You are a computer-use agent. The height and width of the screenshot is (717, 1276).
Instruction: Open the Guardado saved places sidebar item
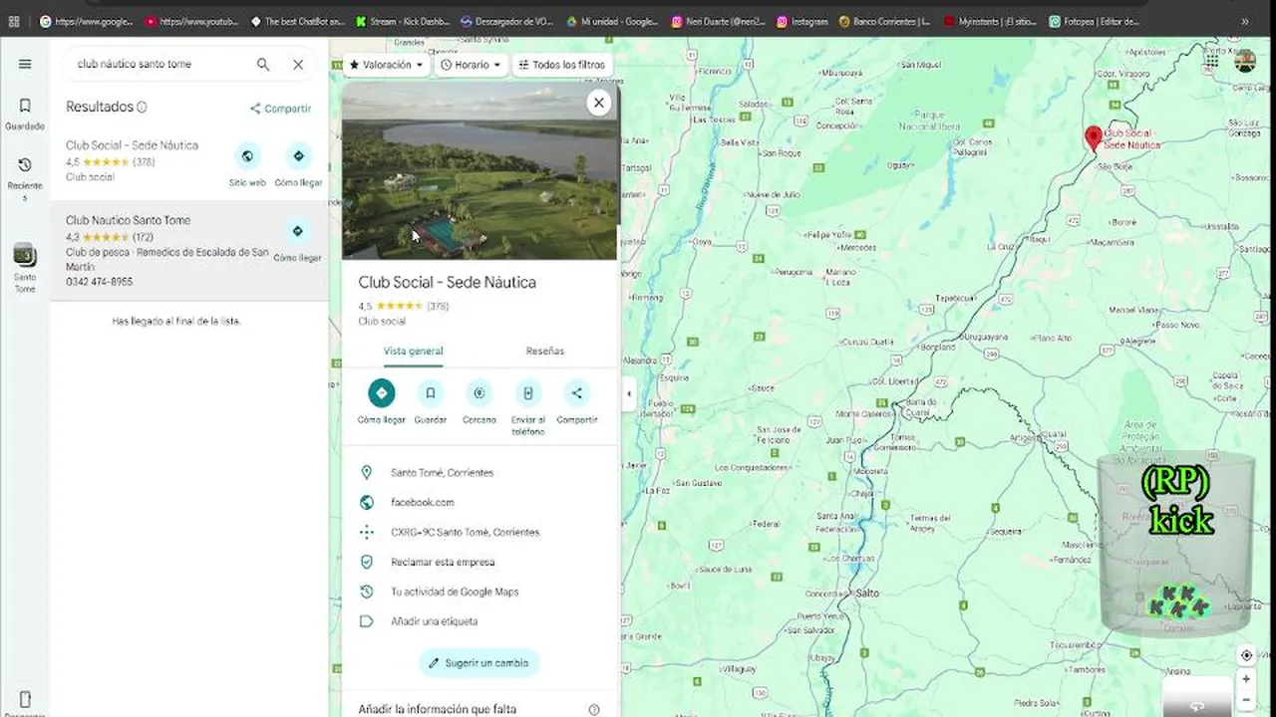point(25,114)
